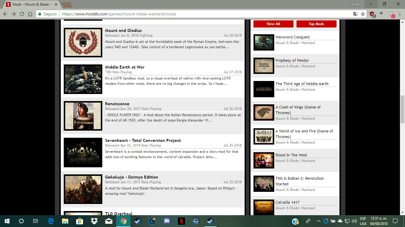Open the Chrome three-dot menu
This screenshot has width=405, height=227.
tap(400, 14)
